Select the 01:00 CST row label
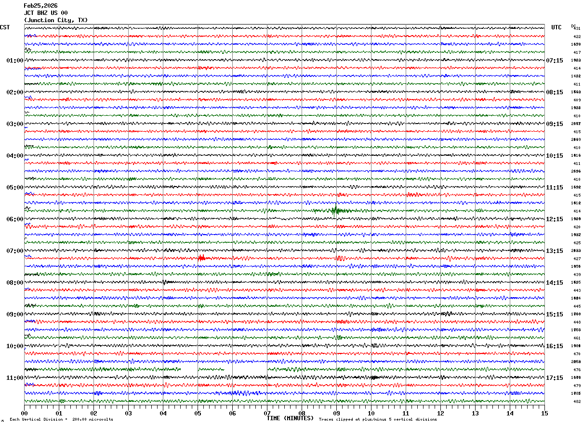Image resolution: width=583 pixels, height=426 pixels. pyautogui.click(x=14, y=61)
